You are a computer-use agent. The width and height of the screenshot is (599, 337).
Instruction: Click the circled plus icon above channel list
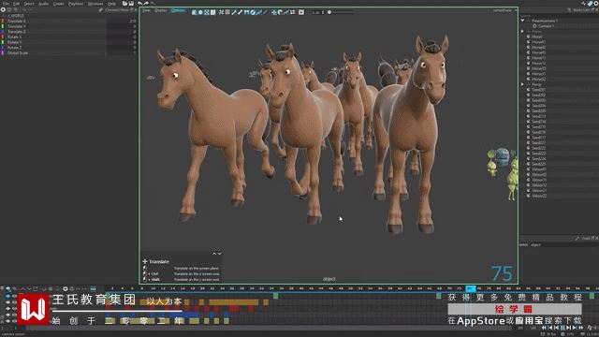(4, 9)
